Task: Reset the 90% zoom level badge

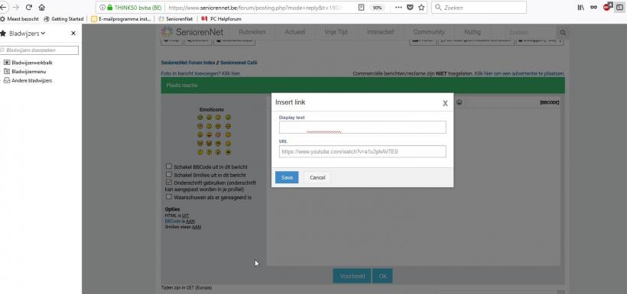Action: [377, 8]
